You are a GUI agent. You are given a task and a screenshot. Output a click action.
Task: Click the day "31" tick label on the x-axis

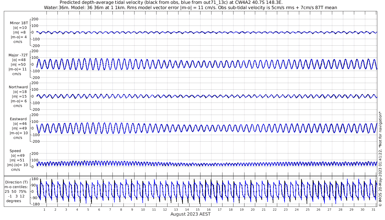click(x=373, y=210)
